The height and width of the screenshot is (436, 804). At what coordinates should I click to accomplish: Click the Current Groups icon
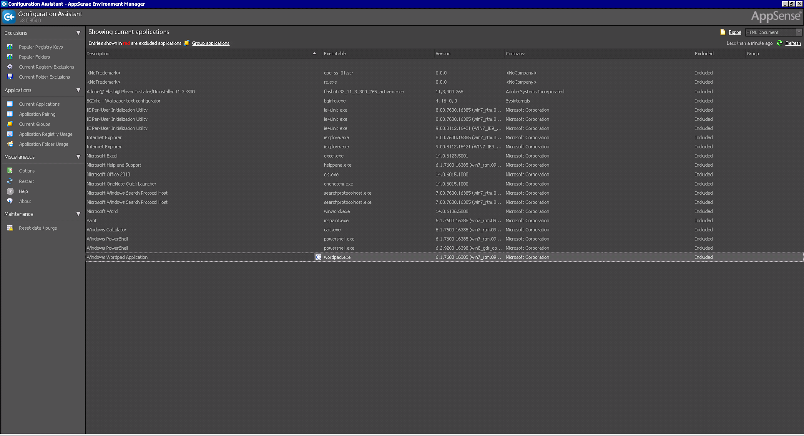pyautogui.click(x=10, y=124)
